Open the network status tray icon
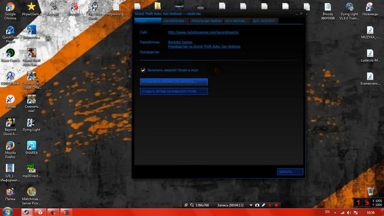The width and height of the screenshot is (384, 216). 343,212
